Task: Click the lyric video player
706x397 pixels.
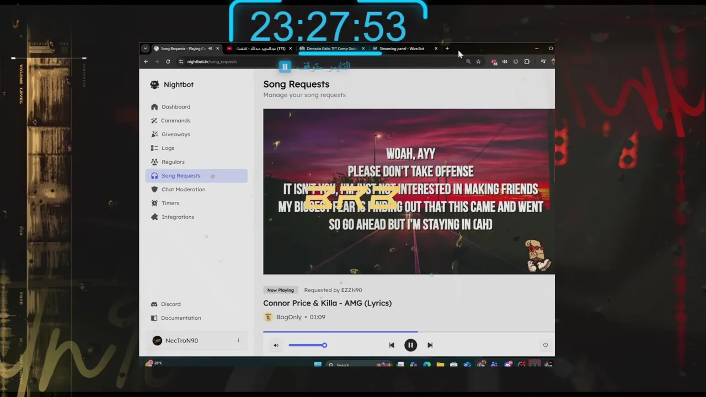Action: 409,191
